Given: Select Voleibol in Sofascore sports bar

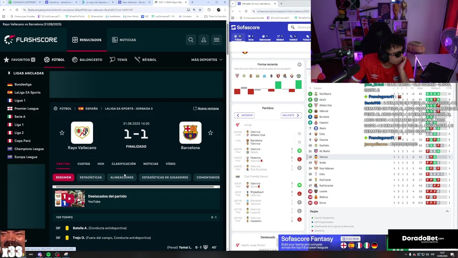Looking at the screenshot, I should coord(293,38).
